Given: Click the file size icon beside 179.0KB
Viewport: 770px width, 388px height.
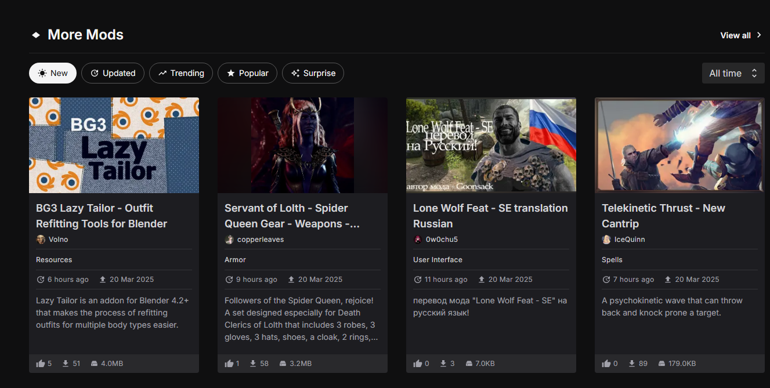Looking at the screenshot, I should point(661,364).
